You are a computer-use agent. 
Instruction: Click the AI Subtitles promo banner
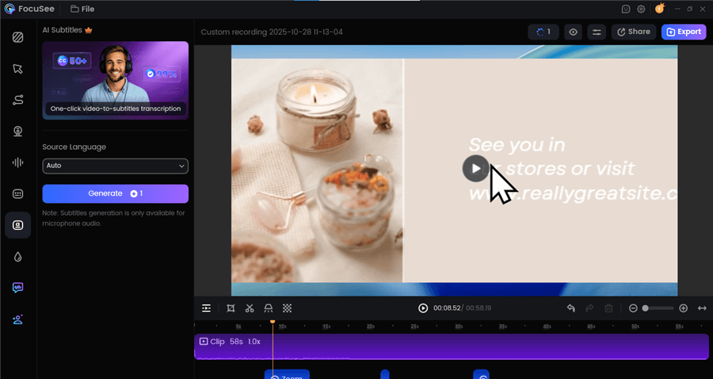pos(115,81)
